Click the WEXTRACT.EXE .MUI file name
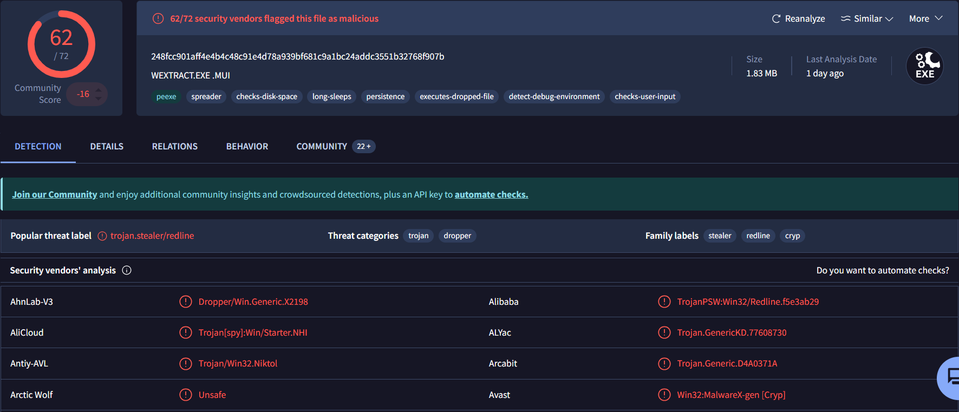Screen dimensions: 959x412 tap(191, 75)
